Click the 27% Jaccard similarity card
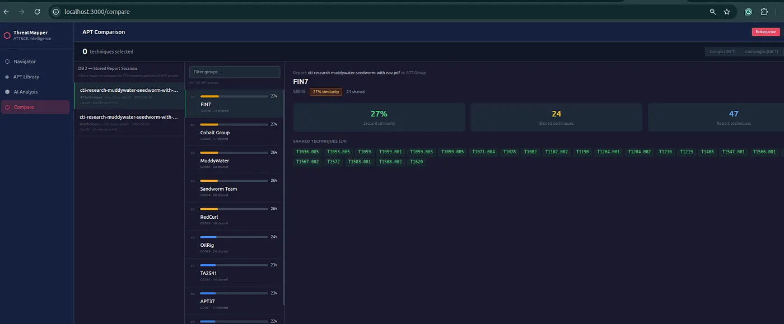 click(379, 117)
